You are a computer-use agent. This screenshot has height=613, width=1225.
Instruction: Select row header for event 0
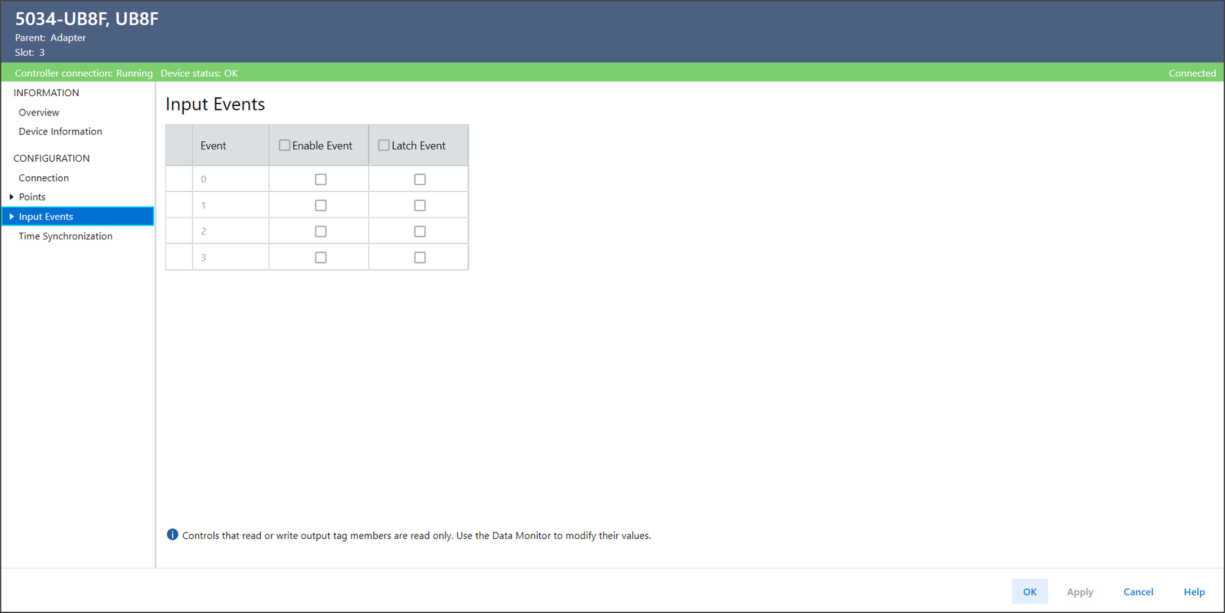[179, 179]
